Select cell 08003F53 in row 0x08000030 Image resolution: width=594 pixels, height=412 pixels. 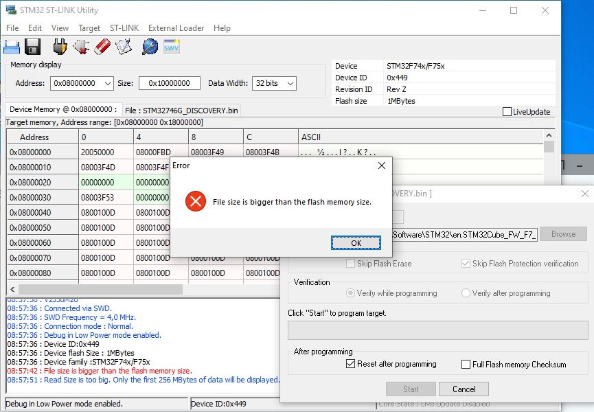click(x=106, y=198)
